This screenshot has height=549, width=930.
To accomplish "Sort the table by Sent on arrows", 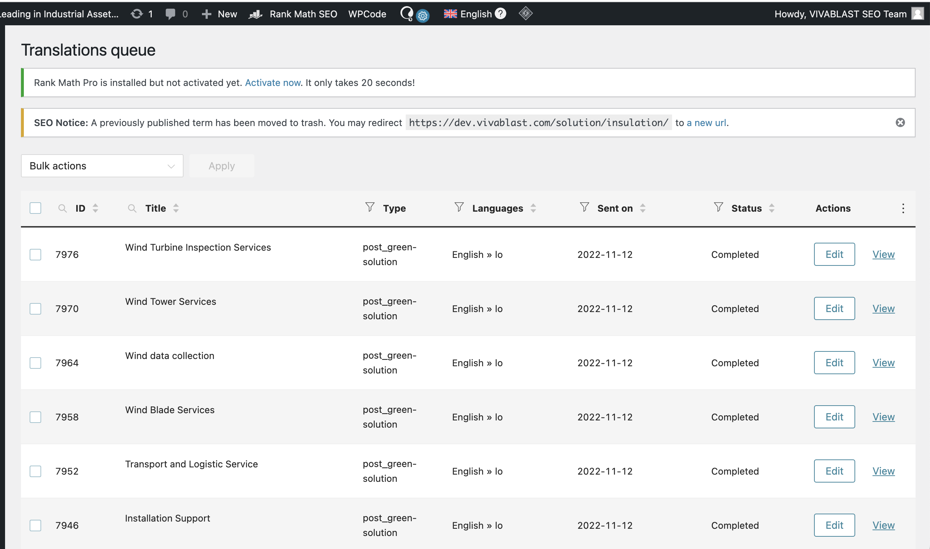I will click(x=643, y=208).
